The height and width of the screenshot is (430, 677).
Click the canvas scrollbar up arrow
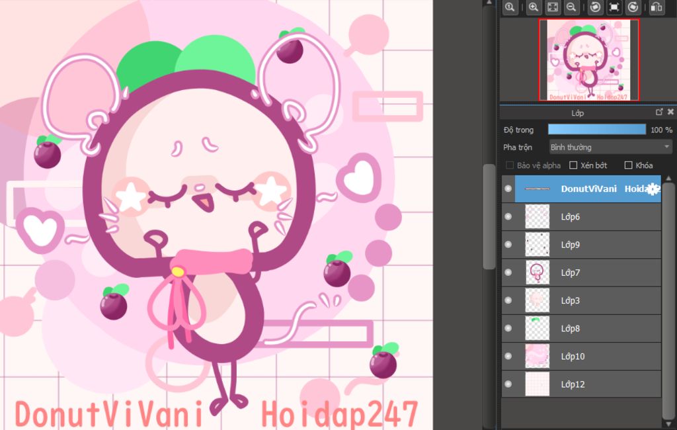489,3
